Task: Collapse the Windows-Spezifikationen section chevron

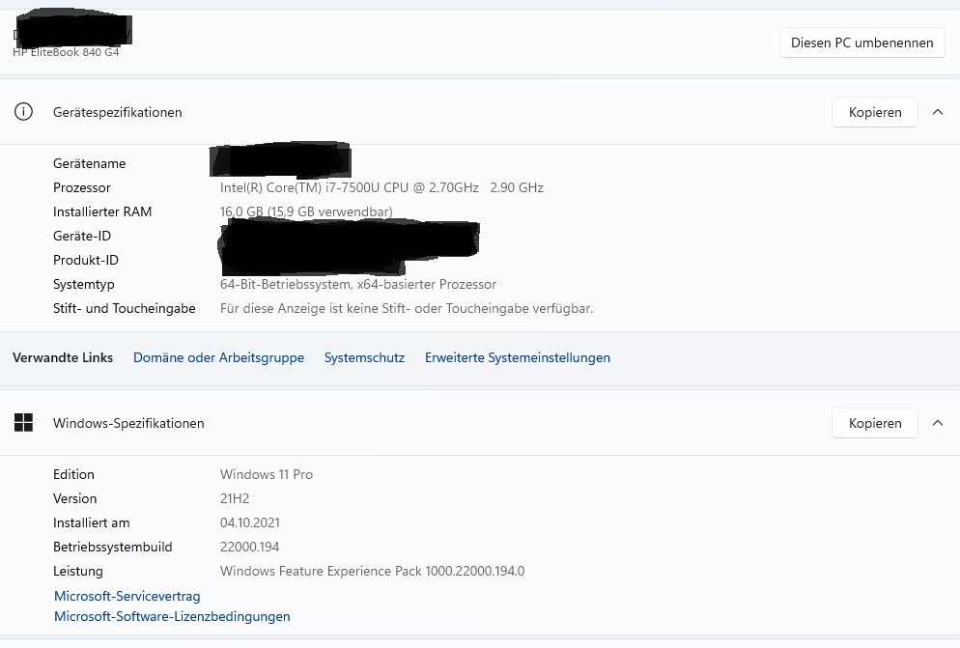Action: [938, 423]
